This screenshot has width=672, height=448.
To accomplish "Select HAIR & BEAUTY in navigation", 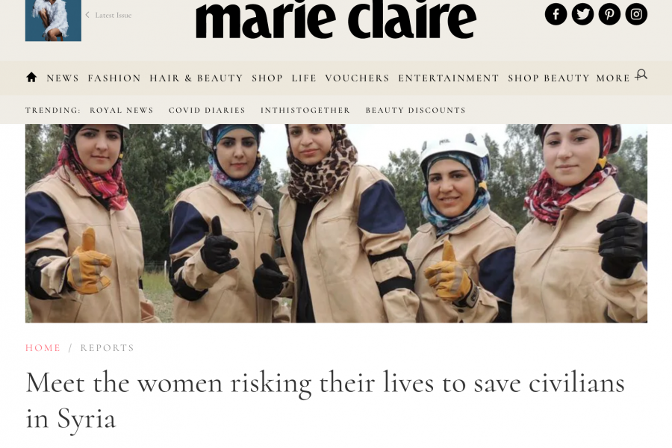I will (x=196, y=78).
